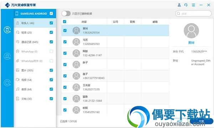Select the chat recovery sidebar icon
The width and height of the screenshot is (214, 128).
click(7, 83)
